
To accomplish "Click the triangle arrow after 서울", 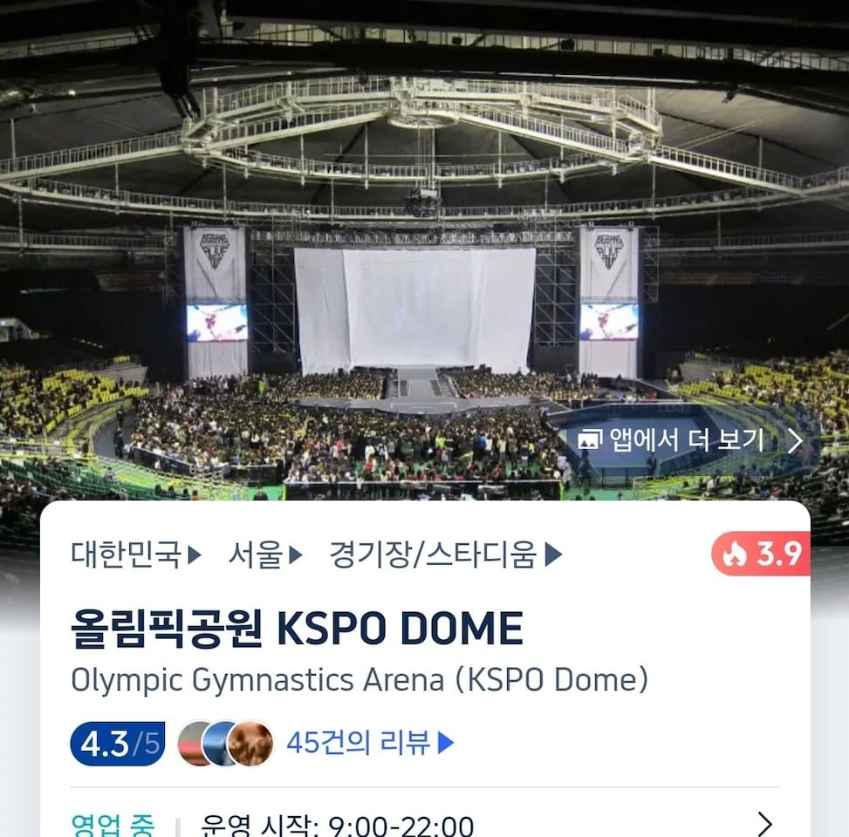I will click(x=295, y=555).
